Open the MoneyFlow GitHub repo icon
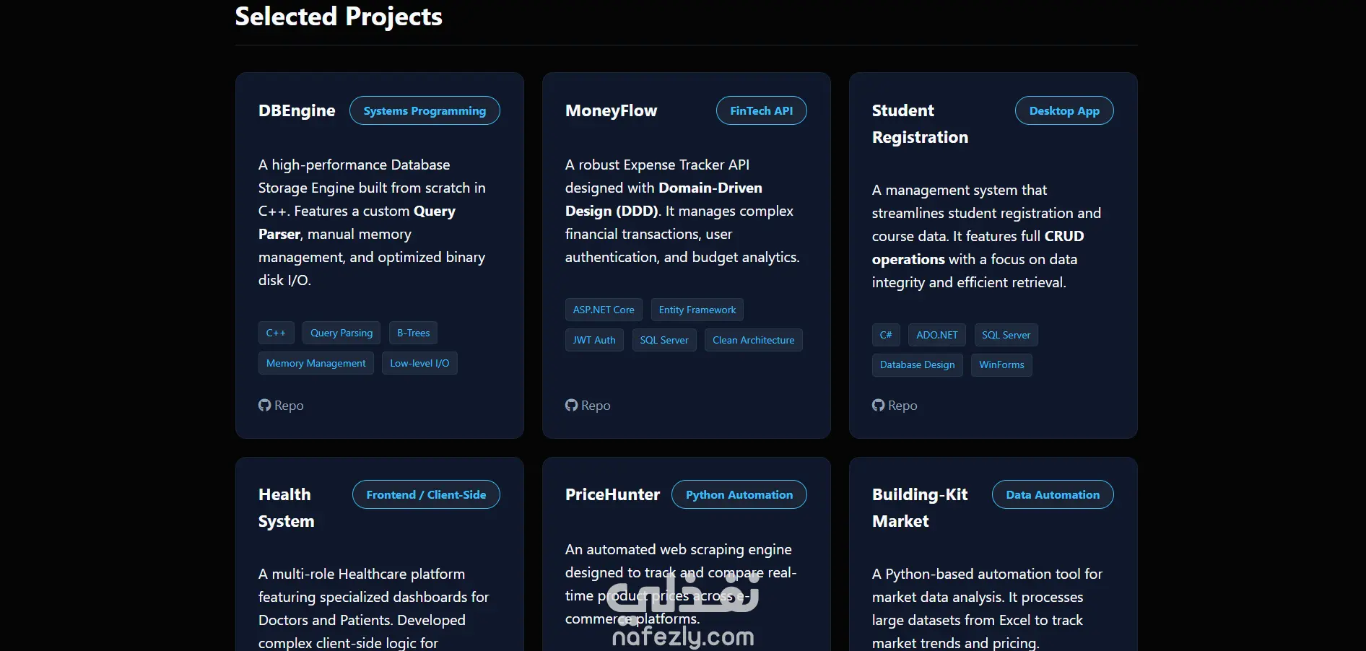 (571, 406)
